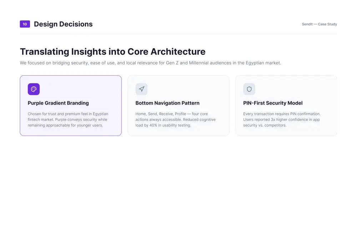The height and width of the screenshot is (234, 357).
Task: Click the Translating Insights into Core Architecture headline
Action: tap(113, 52)
